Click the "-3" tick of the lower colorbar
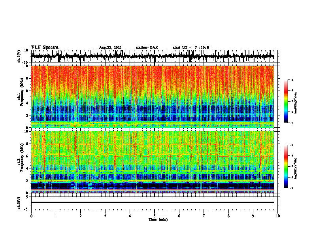Image resolution: width=313 pixels, height=242 pixels. pyautogui.click(x=292, y=145)
